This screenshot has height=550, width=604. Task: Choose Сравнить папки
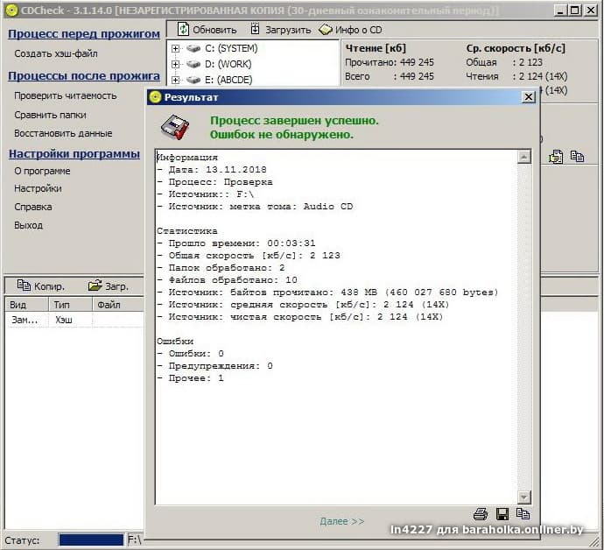[50, 115]
